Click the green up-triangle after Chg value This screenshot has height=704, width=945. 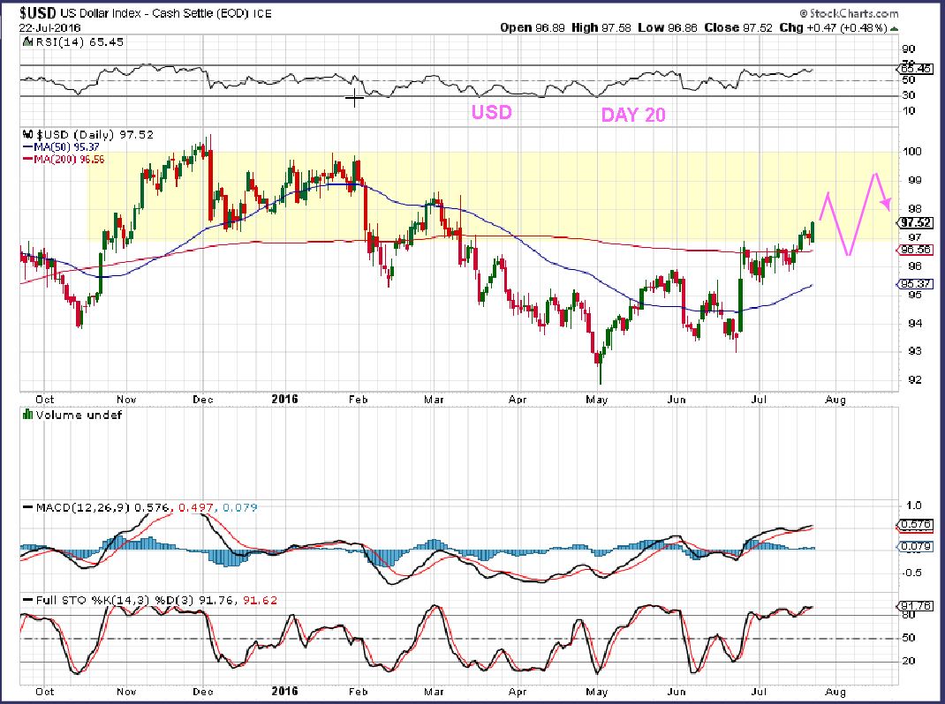point(895,28)
